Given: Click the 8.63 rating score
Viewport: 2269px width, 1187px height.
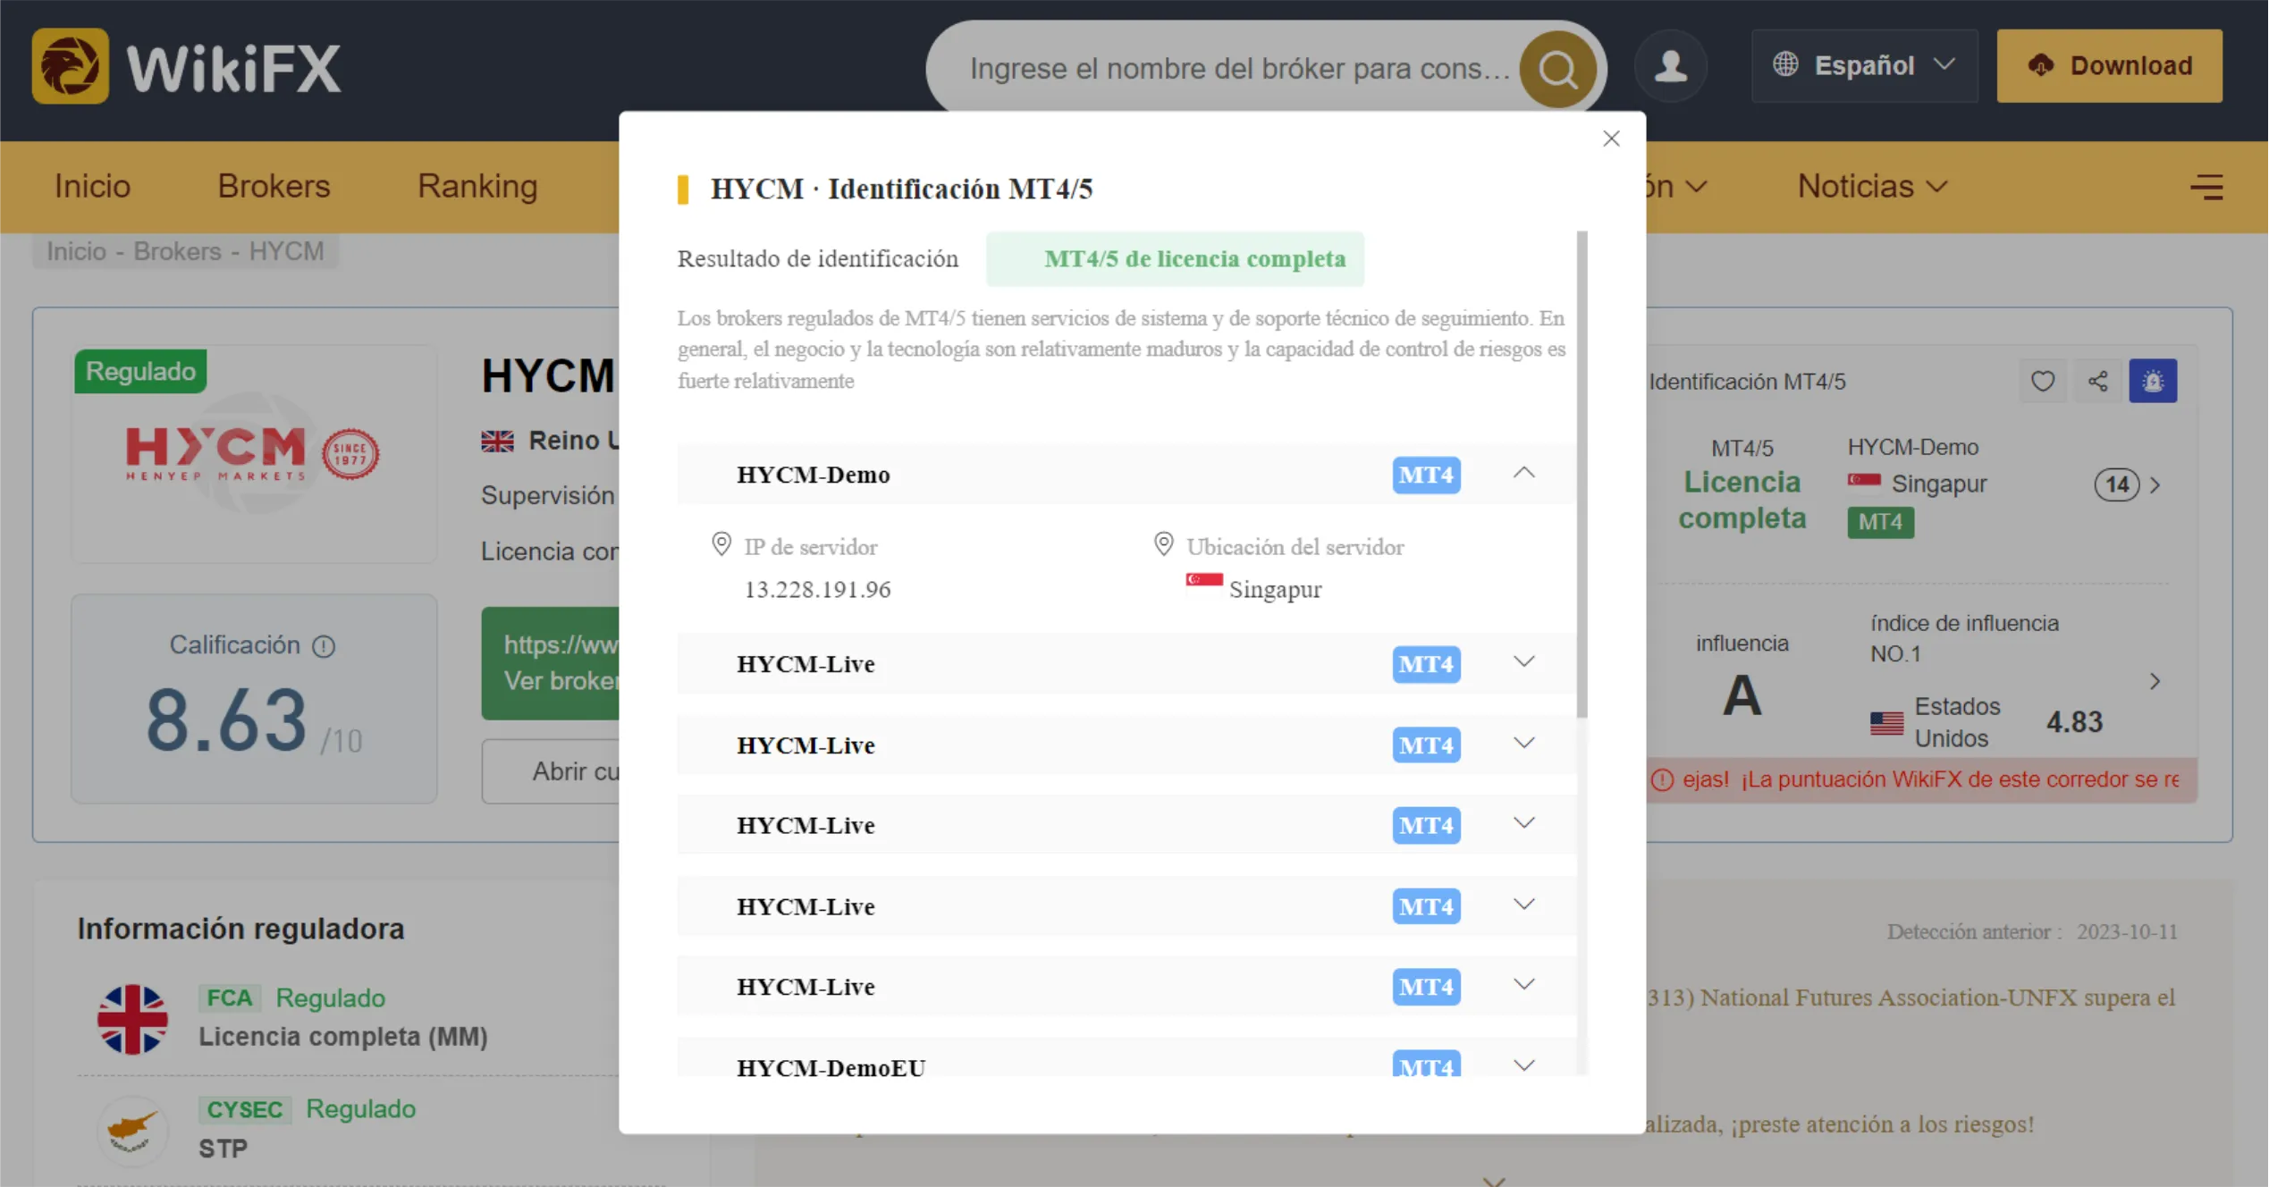Looking at the screenshot, I should pos(226,720).
